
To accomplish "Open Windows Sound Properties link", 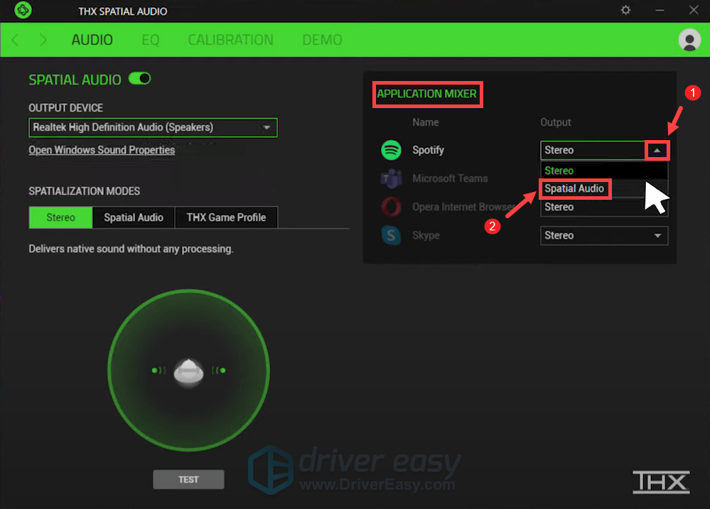I will 101,150.
